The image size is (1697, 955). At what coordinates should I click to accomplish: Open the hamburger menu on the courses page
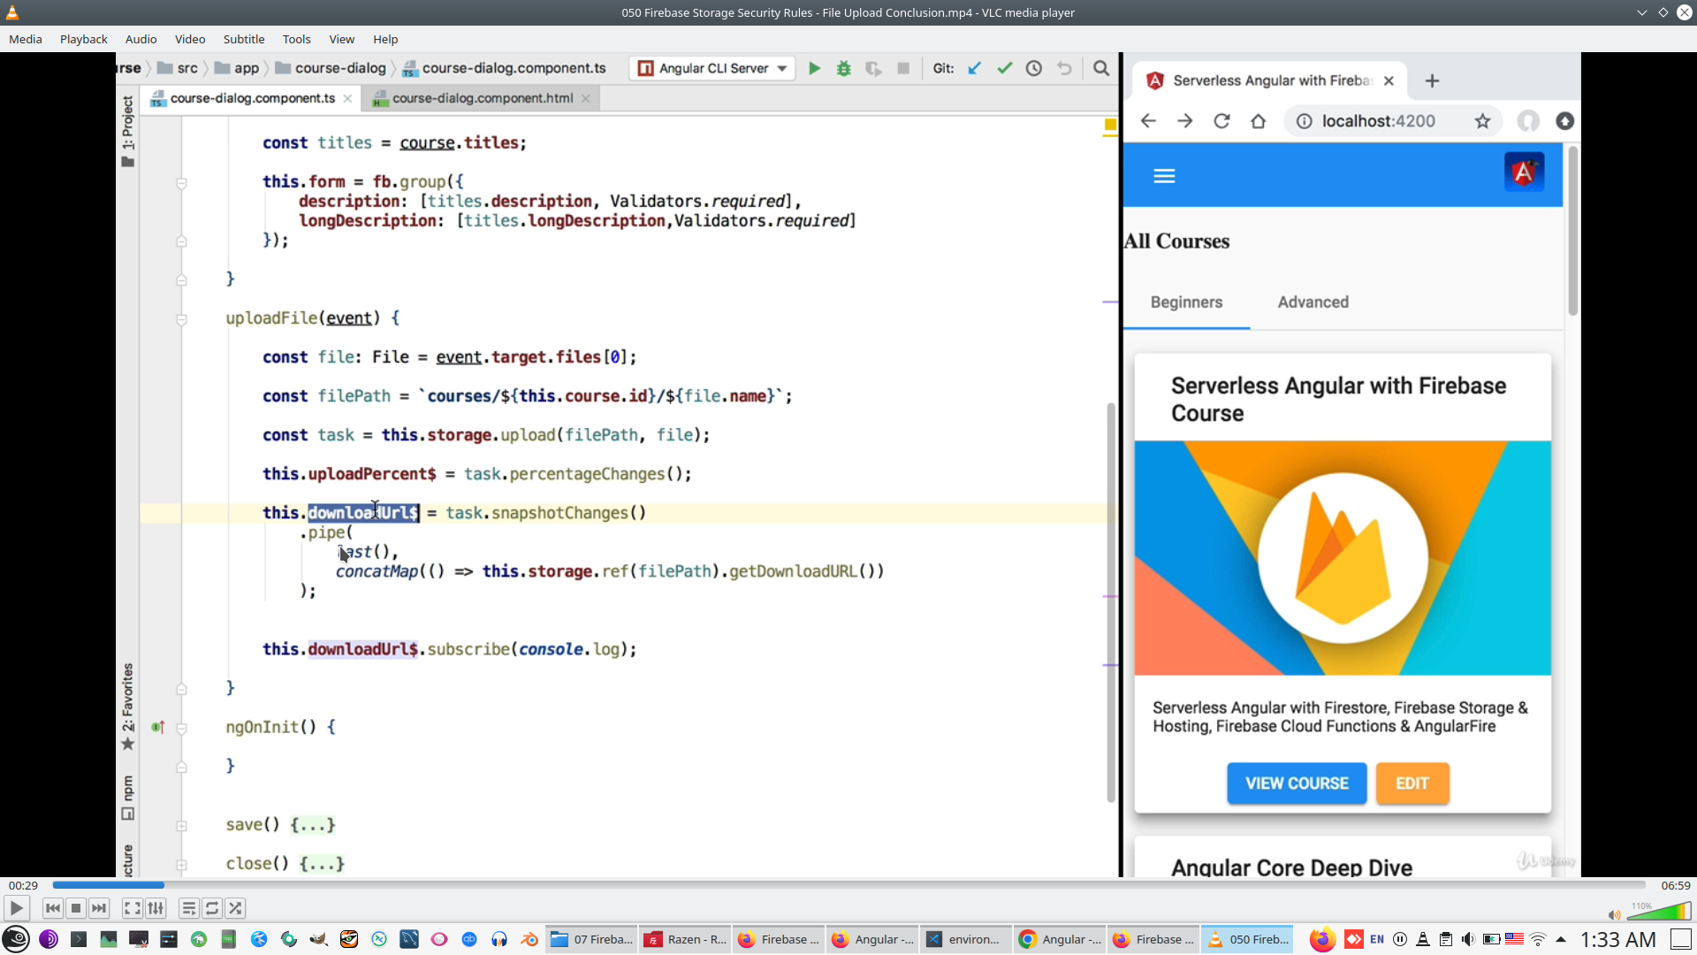(x=1164, y=175)
